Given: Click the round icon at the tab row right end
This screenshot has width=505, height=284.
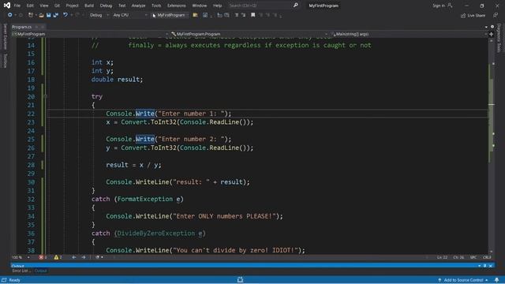Looking at the screenshot, I should [x=492, y=27].
